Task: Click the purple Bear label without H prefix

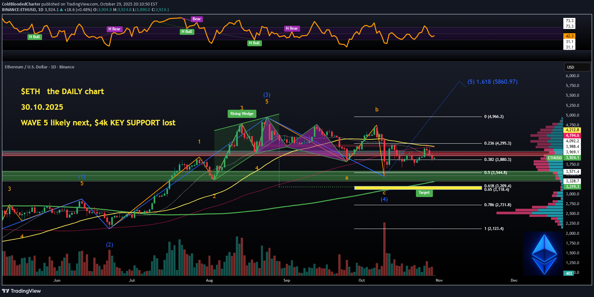Action: click(197, 19)
